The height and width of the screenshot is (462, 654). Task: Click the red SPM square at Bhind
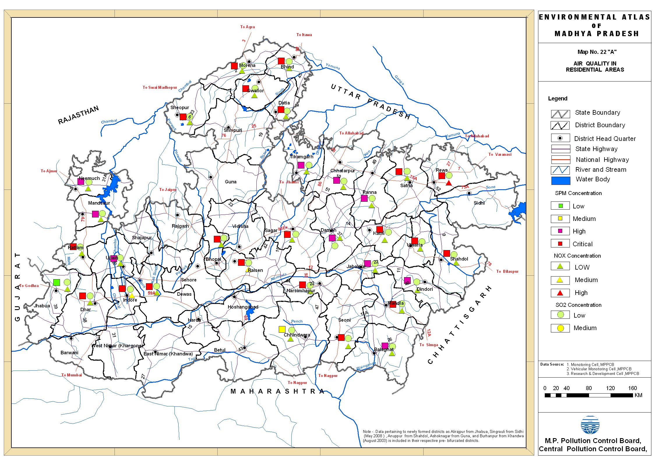pyautogui.click(x=281, y=61)
